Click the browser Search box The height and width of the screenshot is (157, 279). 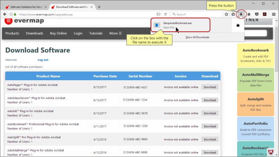click(x=196, y=14)
